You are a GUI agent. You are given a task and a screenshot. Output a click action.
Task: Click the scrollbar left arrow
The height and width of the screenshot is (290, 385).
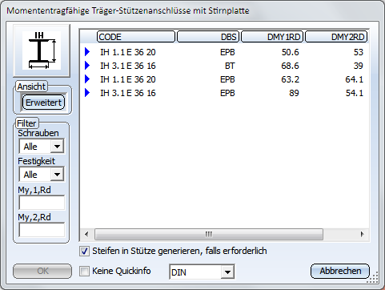tap(86, 235)
